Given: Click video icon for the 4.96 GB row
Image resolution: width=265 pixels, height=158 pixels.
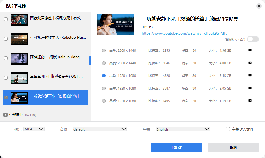Looking at the screenshot, I should [250, 50].
